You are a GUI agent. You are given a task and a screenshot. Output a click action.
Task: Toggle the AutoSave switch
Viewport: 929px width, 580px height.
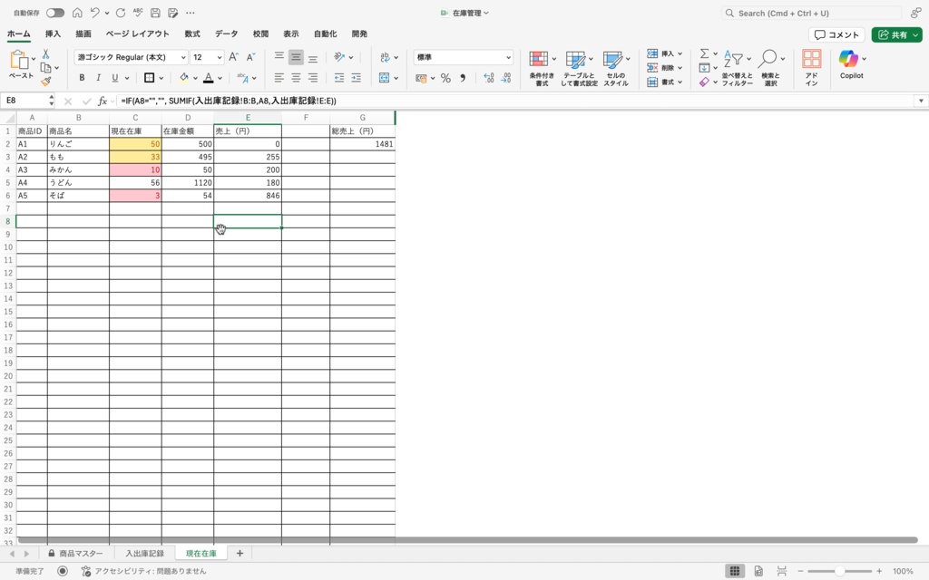click(x=55, y=13)
